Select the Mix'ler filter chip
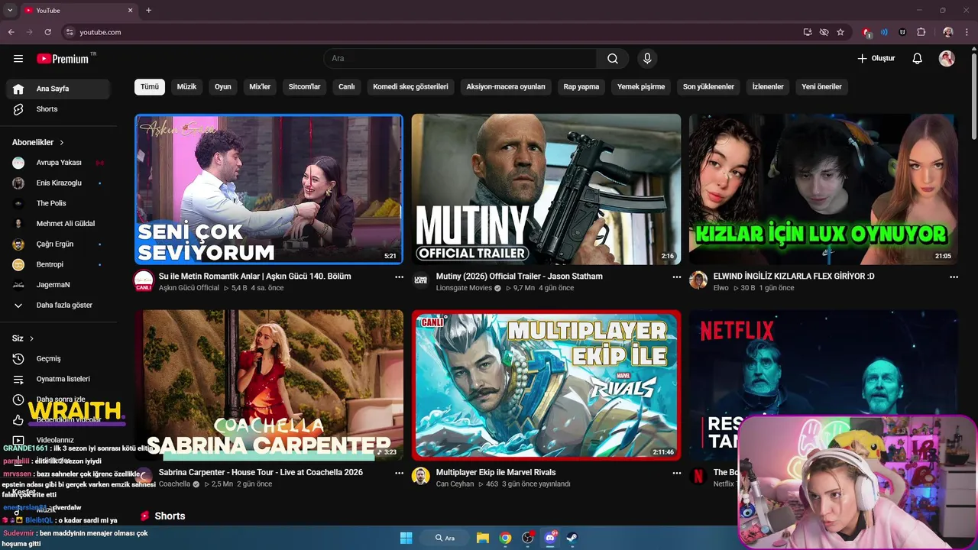Viewport: 978px width, 550px height. pyautogui.click(x=260, y=87)
